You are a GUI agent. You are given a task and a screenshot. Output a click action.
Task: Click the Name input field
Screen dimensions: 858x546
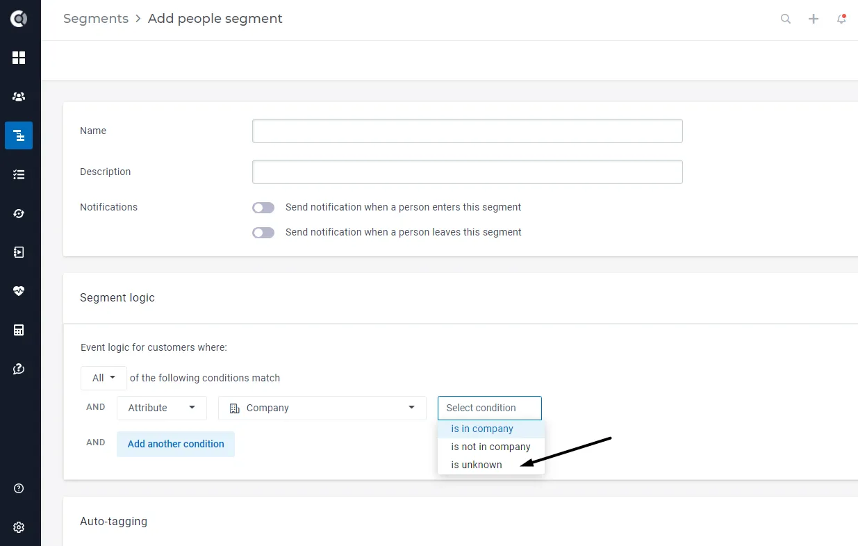[468, 131]
